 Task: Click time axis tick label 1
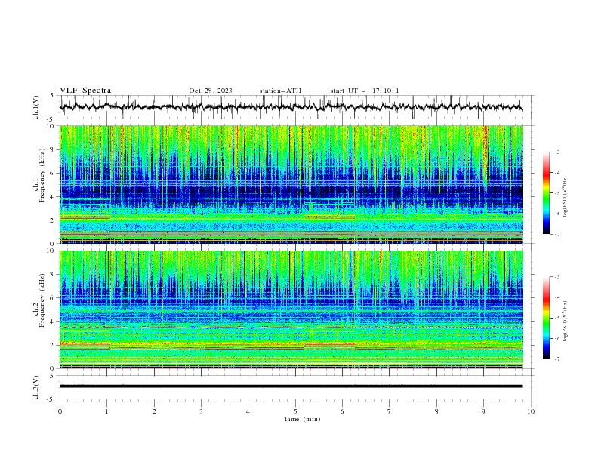coord(107,411)
